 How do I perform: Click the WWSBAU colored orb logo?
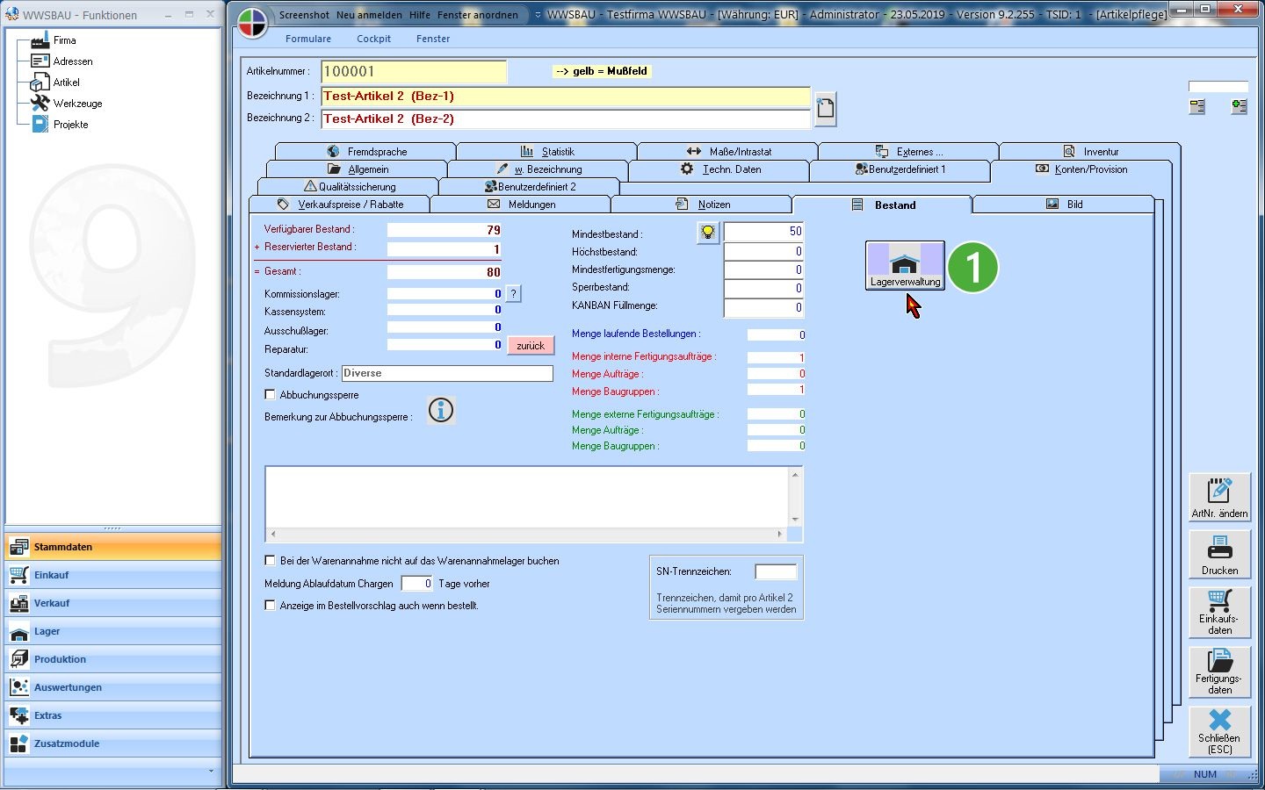[252, 24]
